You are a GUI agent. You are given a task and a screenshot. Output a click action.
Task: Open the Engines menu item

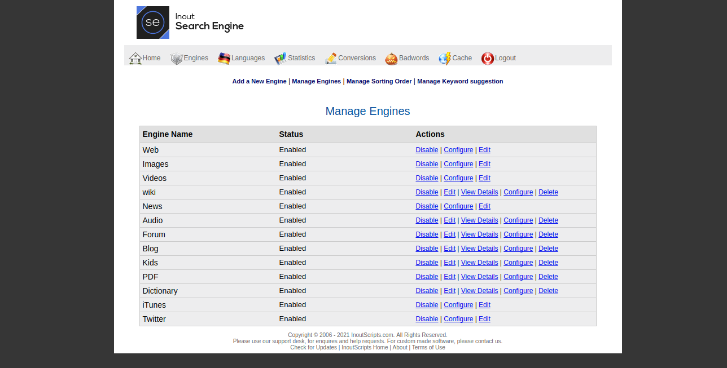click(196, 58)
